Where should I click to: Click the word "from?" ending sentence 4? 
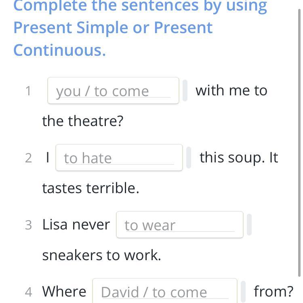tap(274, 291)
